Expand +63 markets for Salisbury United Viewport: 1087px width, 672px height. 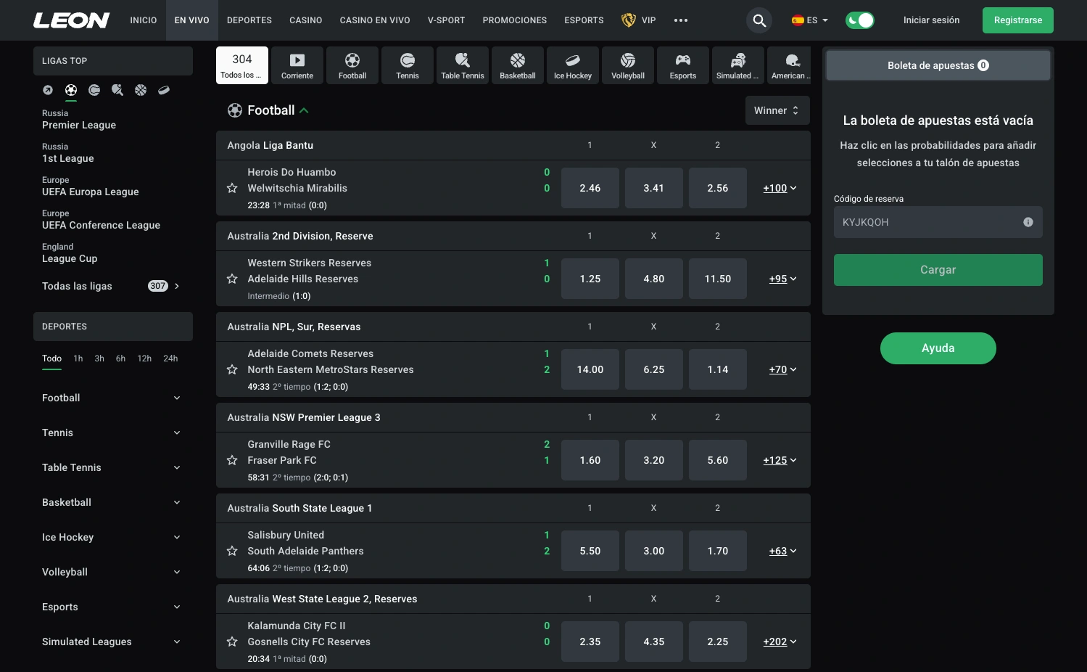782,551
